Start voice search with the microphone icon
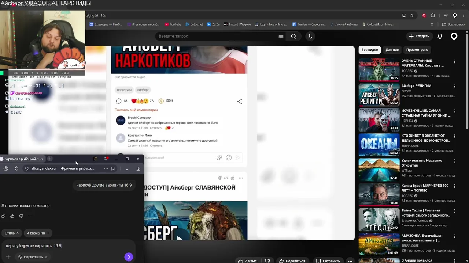 coord(310,36)
